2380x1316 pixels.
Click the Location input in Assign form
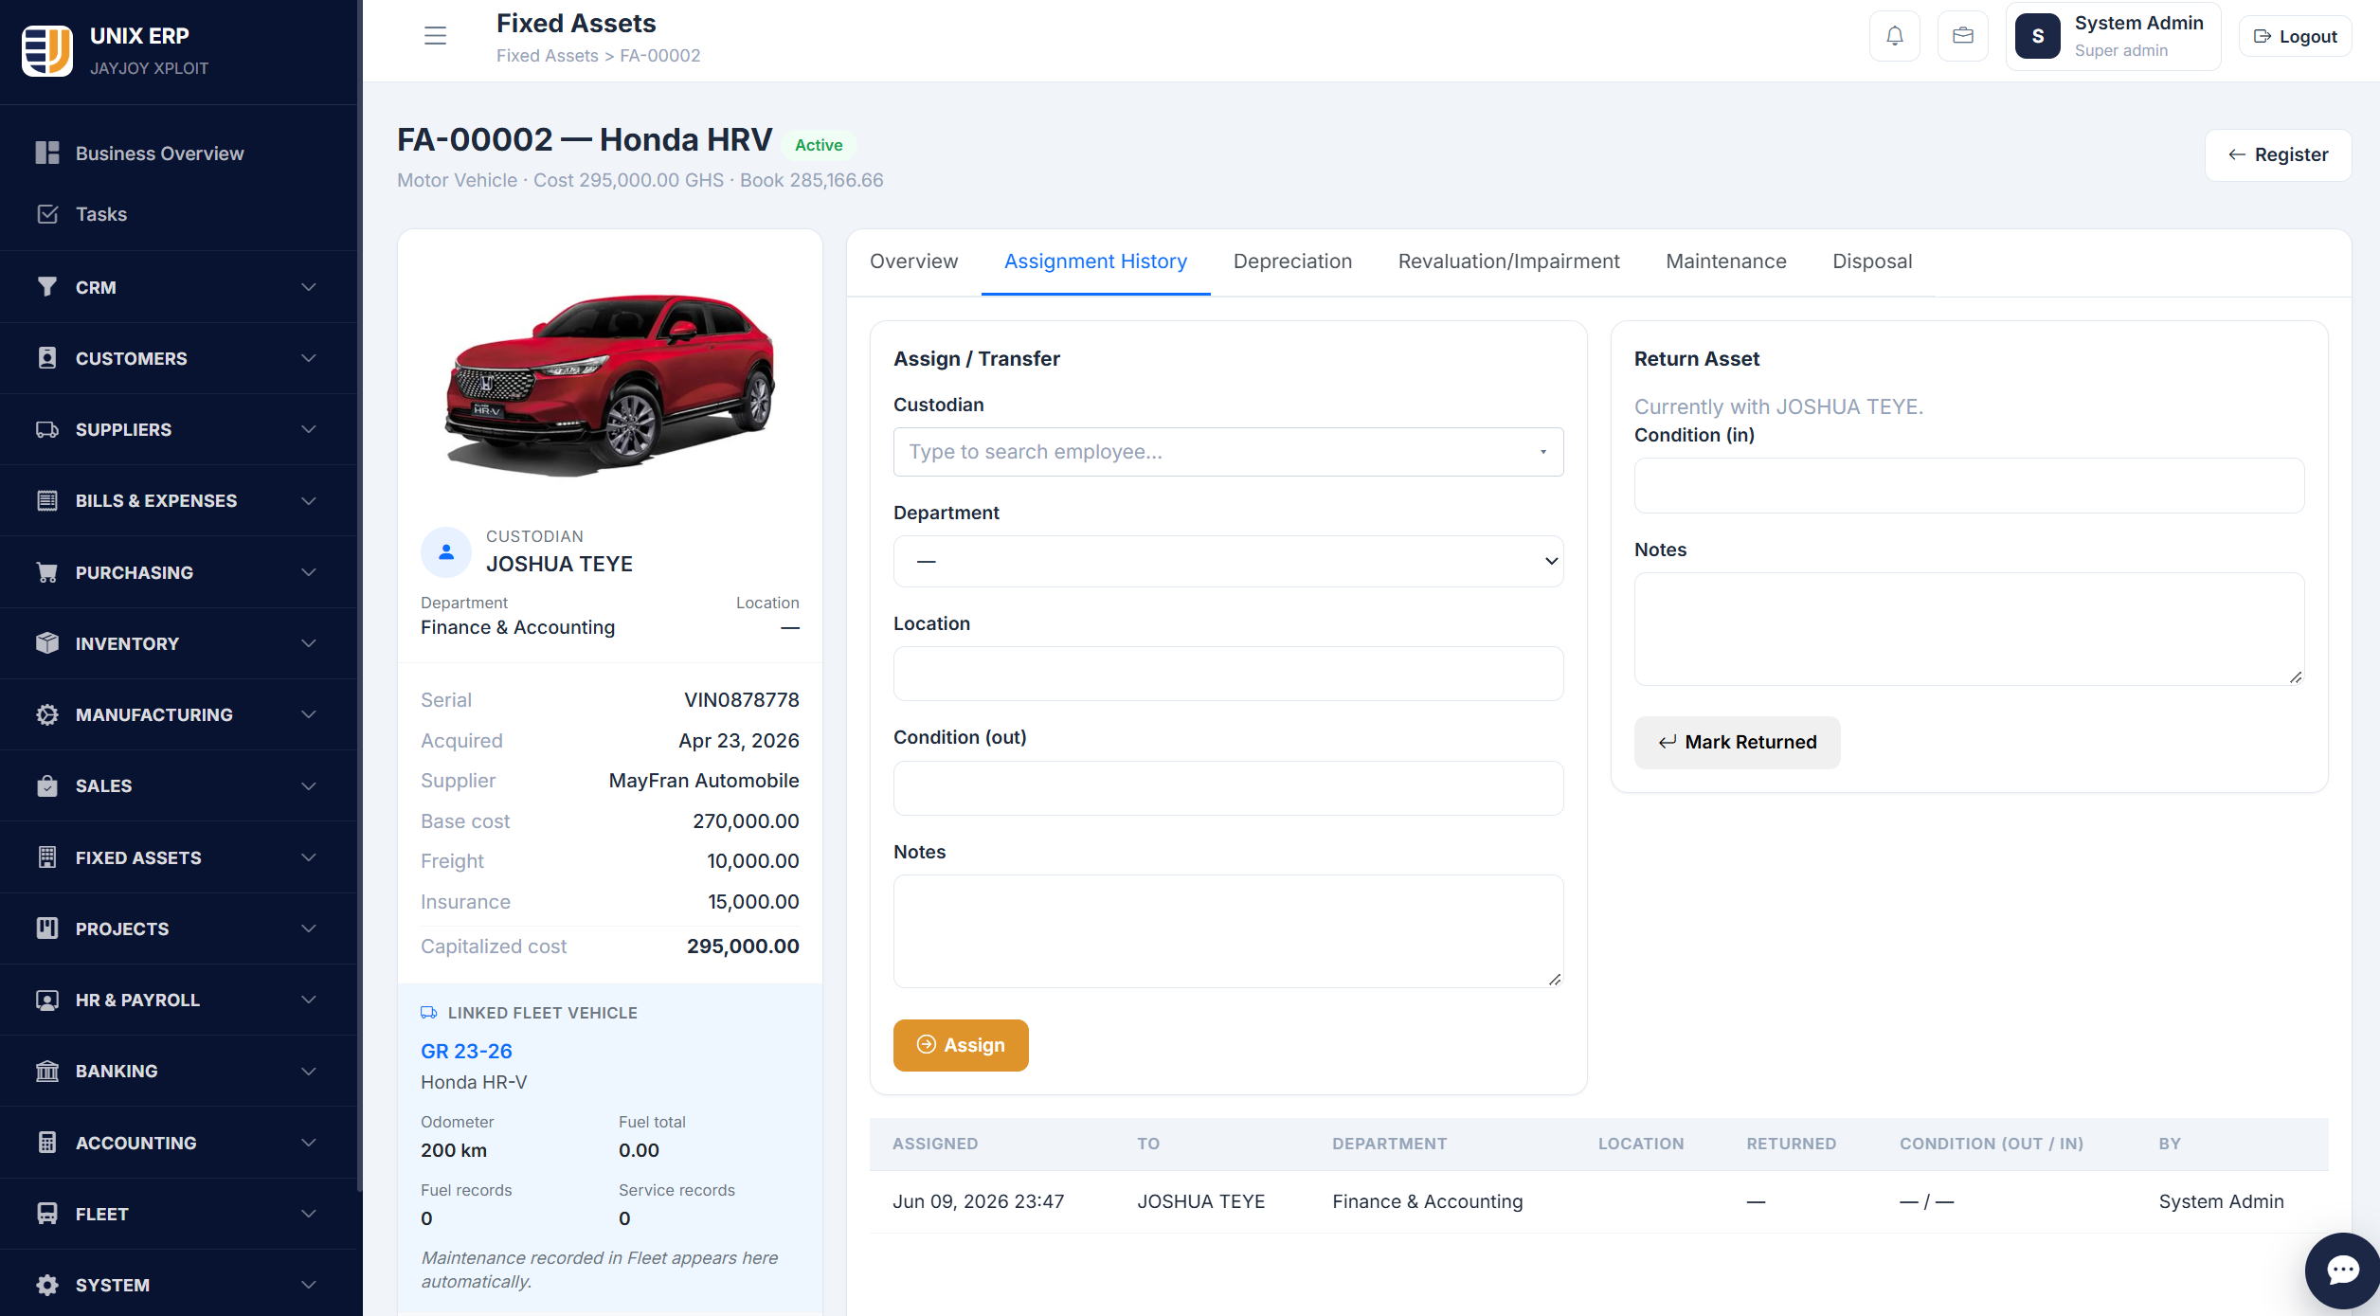point(1228,674)
